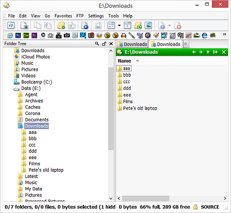Click the Rename toolbar icon
Image resolution: width=231 pixels, height=213 pixels.
(71, 26)
